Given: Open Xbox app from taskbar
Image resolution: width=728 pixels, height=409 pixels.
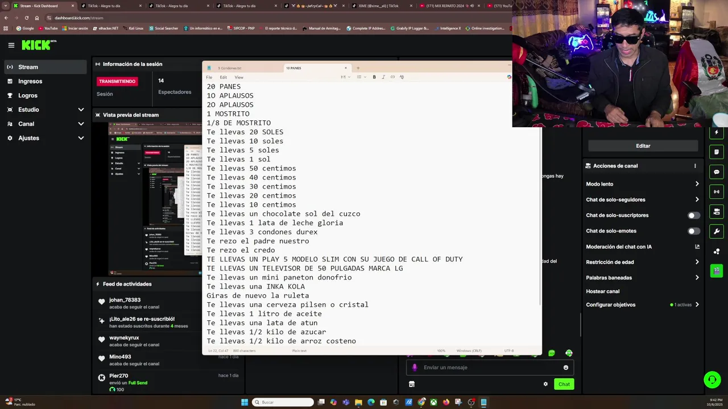Looking at the screenshot, I should (433, 402).
